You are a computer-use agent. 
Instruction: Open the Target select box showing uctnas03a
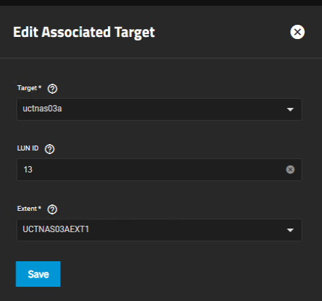[x=159, y=109]
